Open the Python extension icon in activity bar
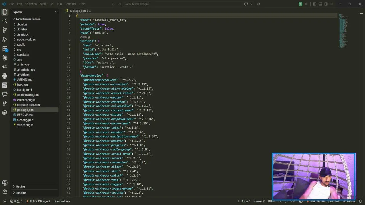Viewport: 365px width, 205px height. (x=5, y=76)
